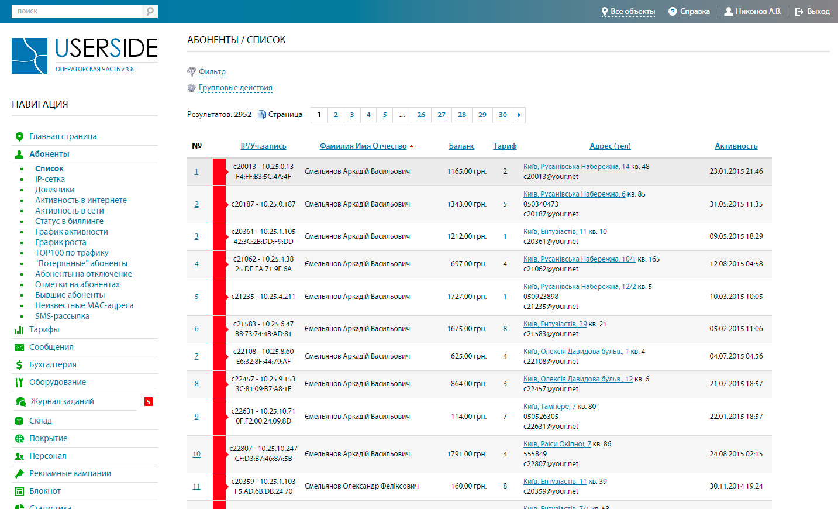Click the copy page icon near results

pos(261,115)
